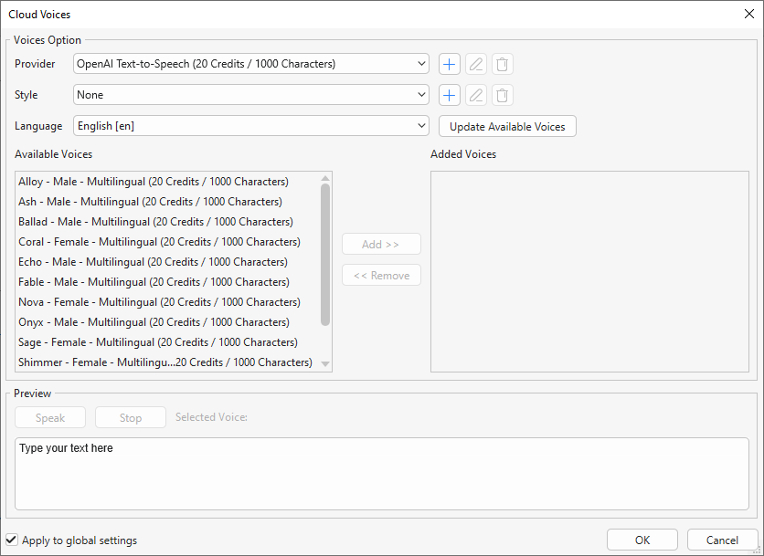This screenshot has height=556, width=764.
Task: Open the Provider dropdown
Action: click(x=250, y=64)
